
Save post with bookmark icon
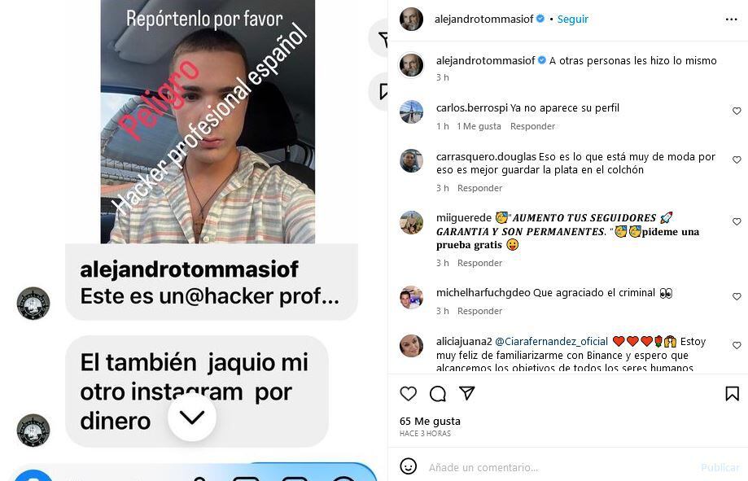coord(733,394)
